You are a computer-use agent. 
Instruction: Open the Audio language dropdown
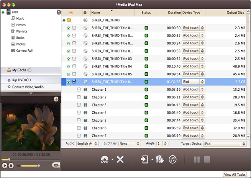click(x=87, y=144)
